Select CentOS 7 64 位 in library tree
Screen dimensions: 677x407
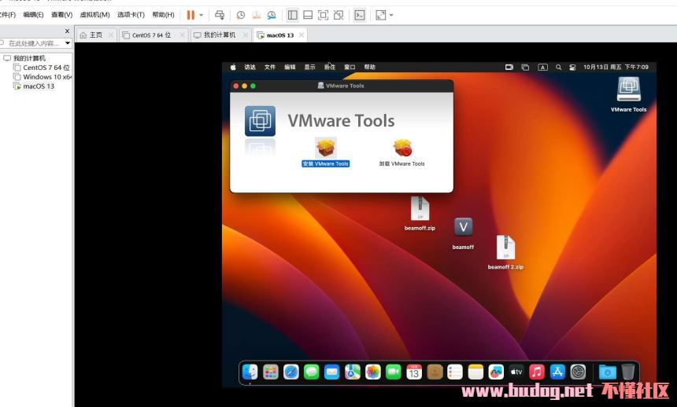(46, 68)
